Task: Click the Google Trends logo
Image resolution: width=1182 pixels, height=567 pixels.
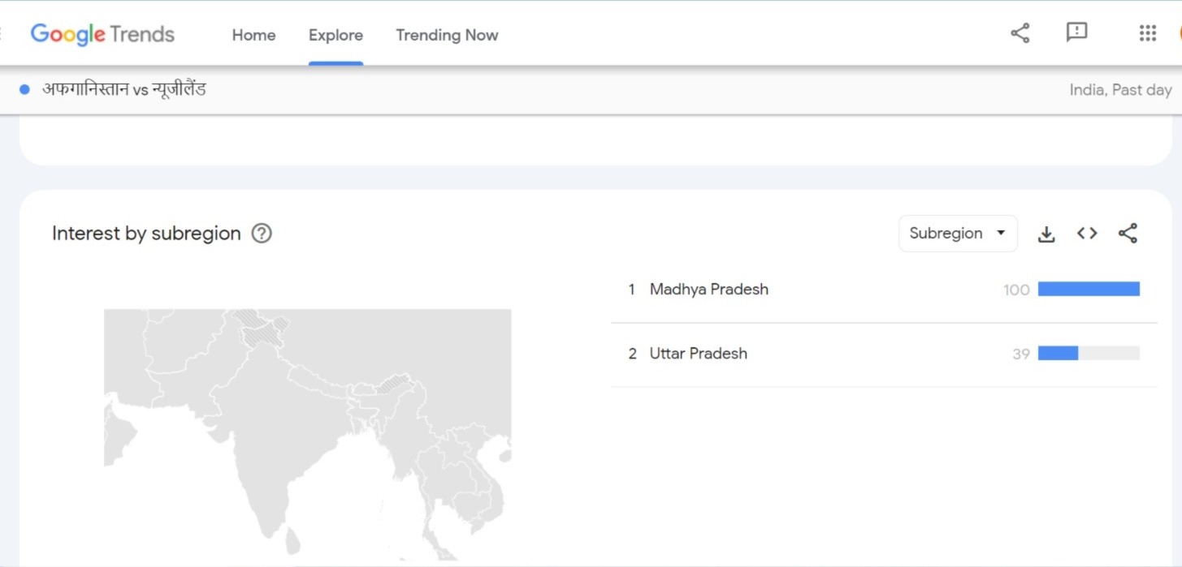Action: (102, 34)
